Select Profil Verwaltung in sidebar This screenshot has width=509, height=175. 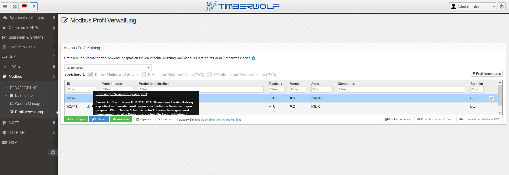29,112
